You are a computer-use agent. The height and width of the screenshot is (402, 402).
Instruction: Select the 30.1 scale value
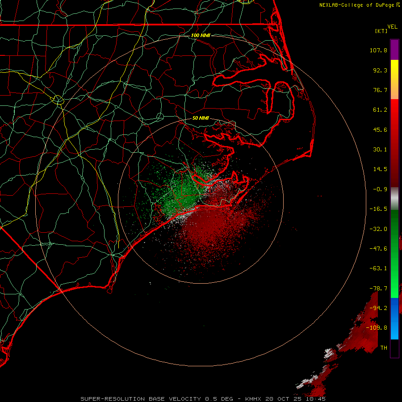380,150
